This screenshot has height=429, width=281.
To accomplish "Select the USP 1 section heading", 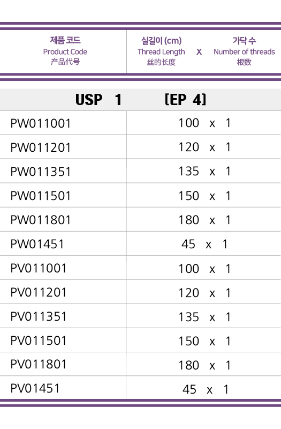I will 98,100.
